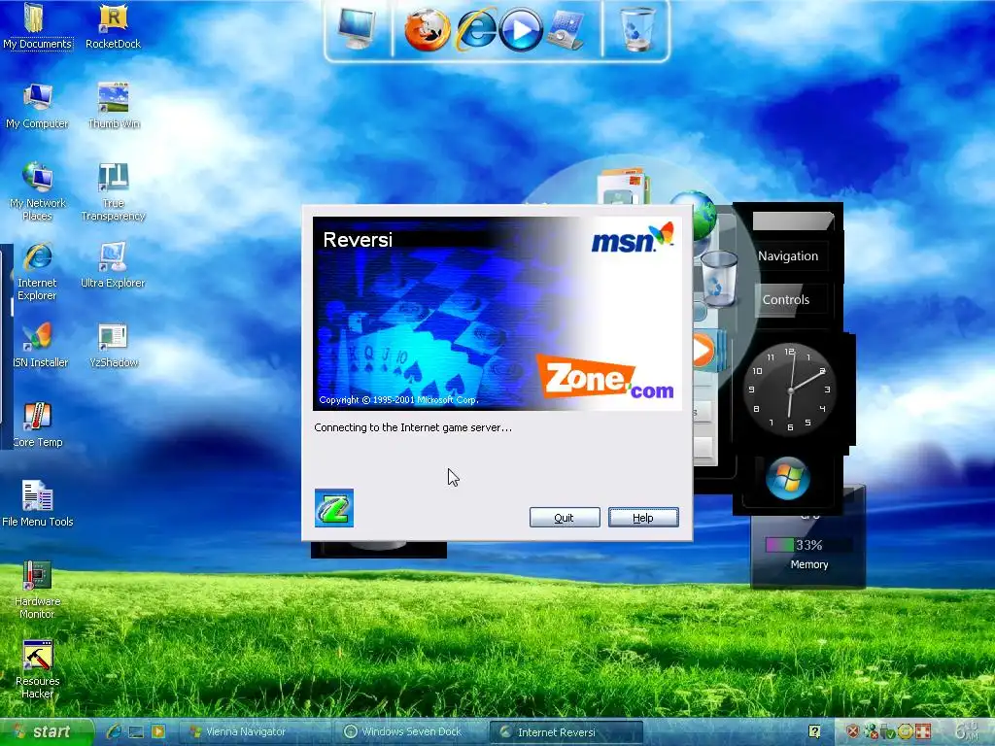The width and height of the screenshot is (995, 746).
Task: Click the 'Connecting to the Internet game server...' text
Action: coord(413,427)
